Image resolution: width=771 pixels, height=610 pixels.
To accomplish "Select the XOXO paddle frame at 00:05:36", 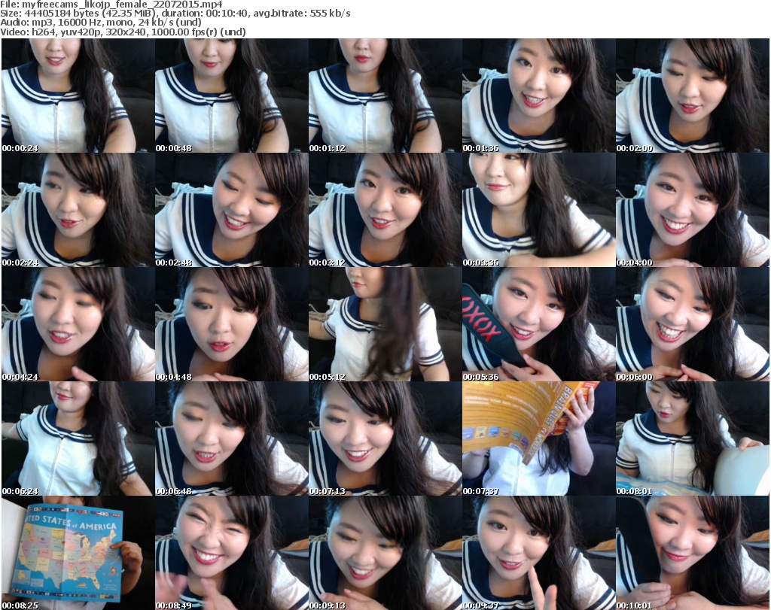I will coord(538,324).
